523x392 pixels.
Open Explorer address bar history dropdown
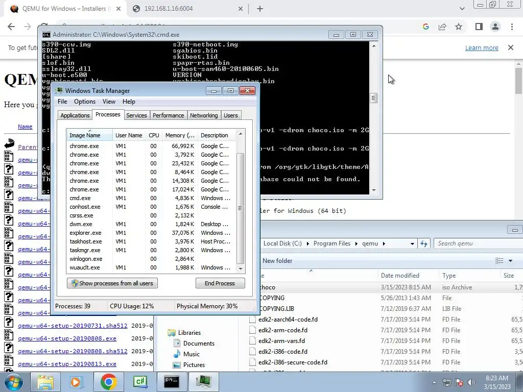click(412, 243)
